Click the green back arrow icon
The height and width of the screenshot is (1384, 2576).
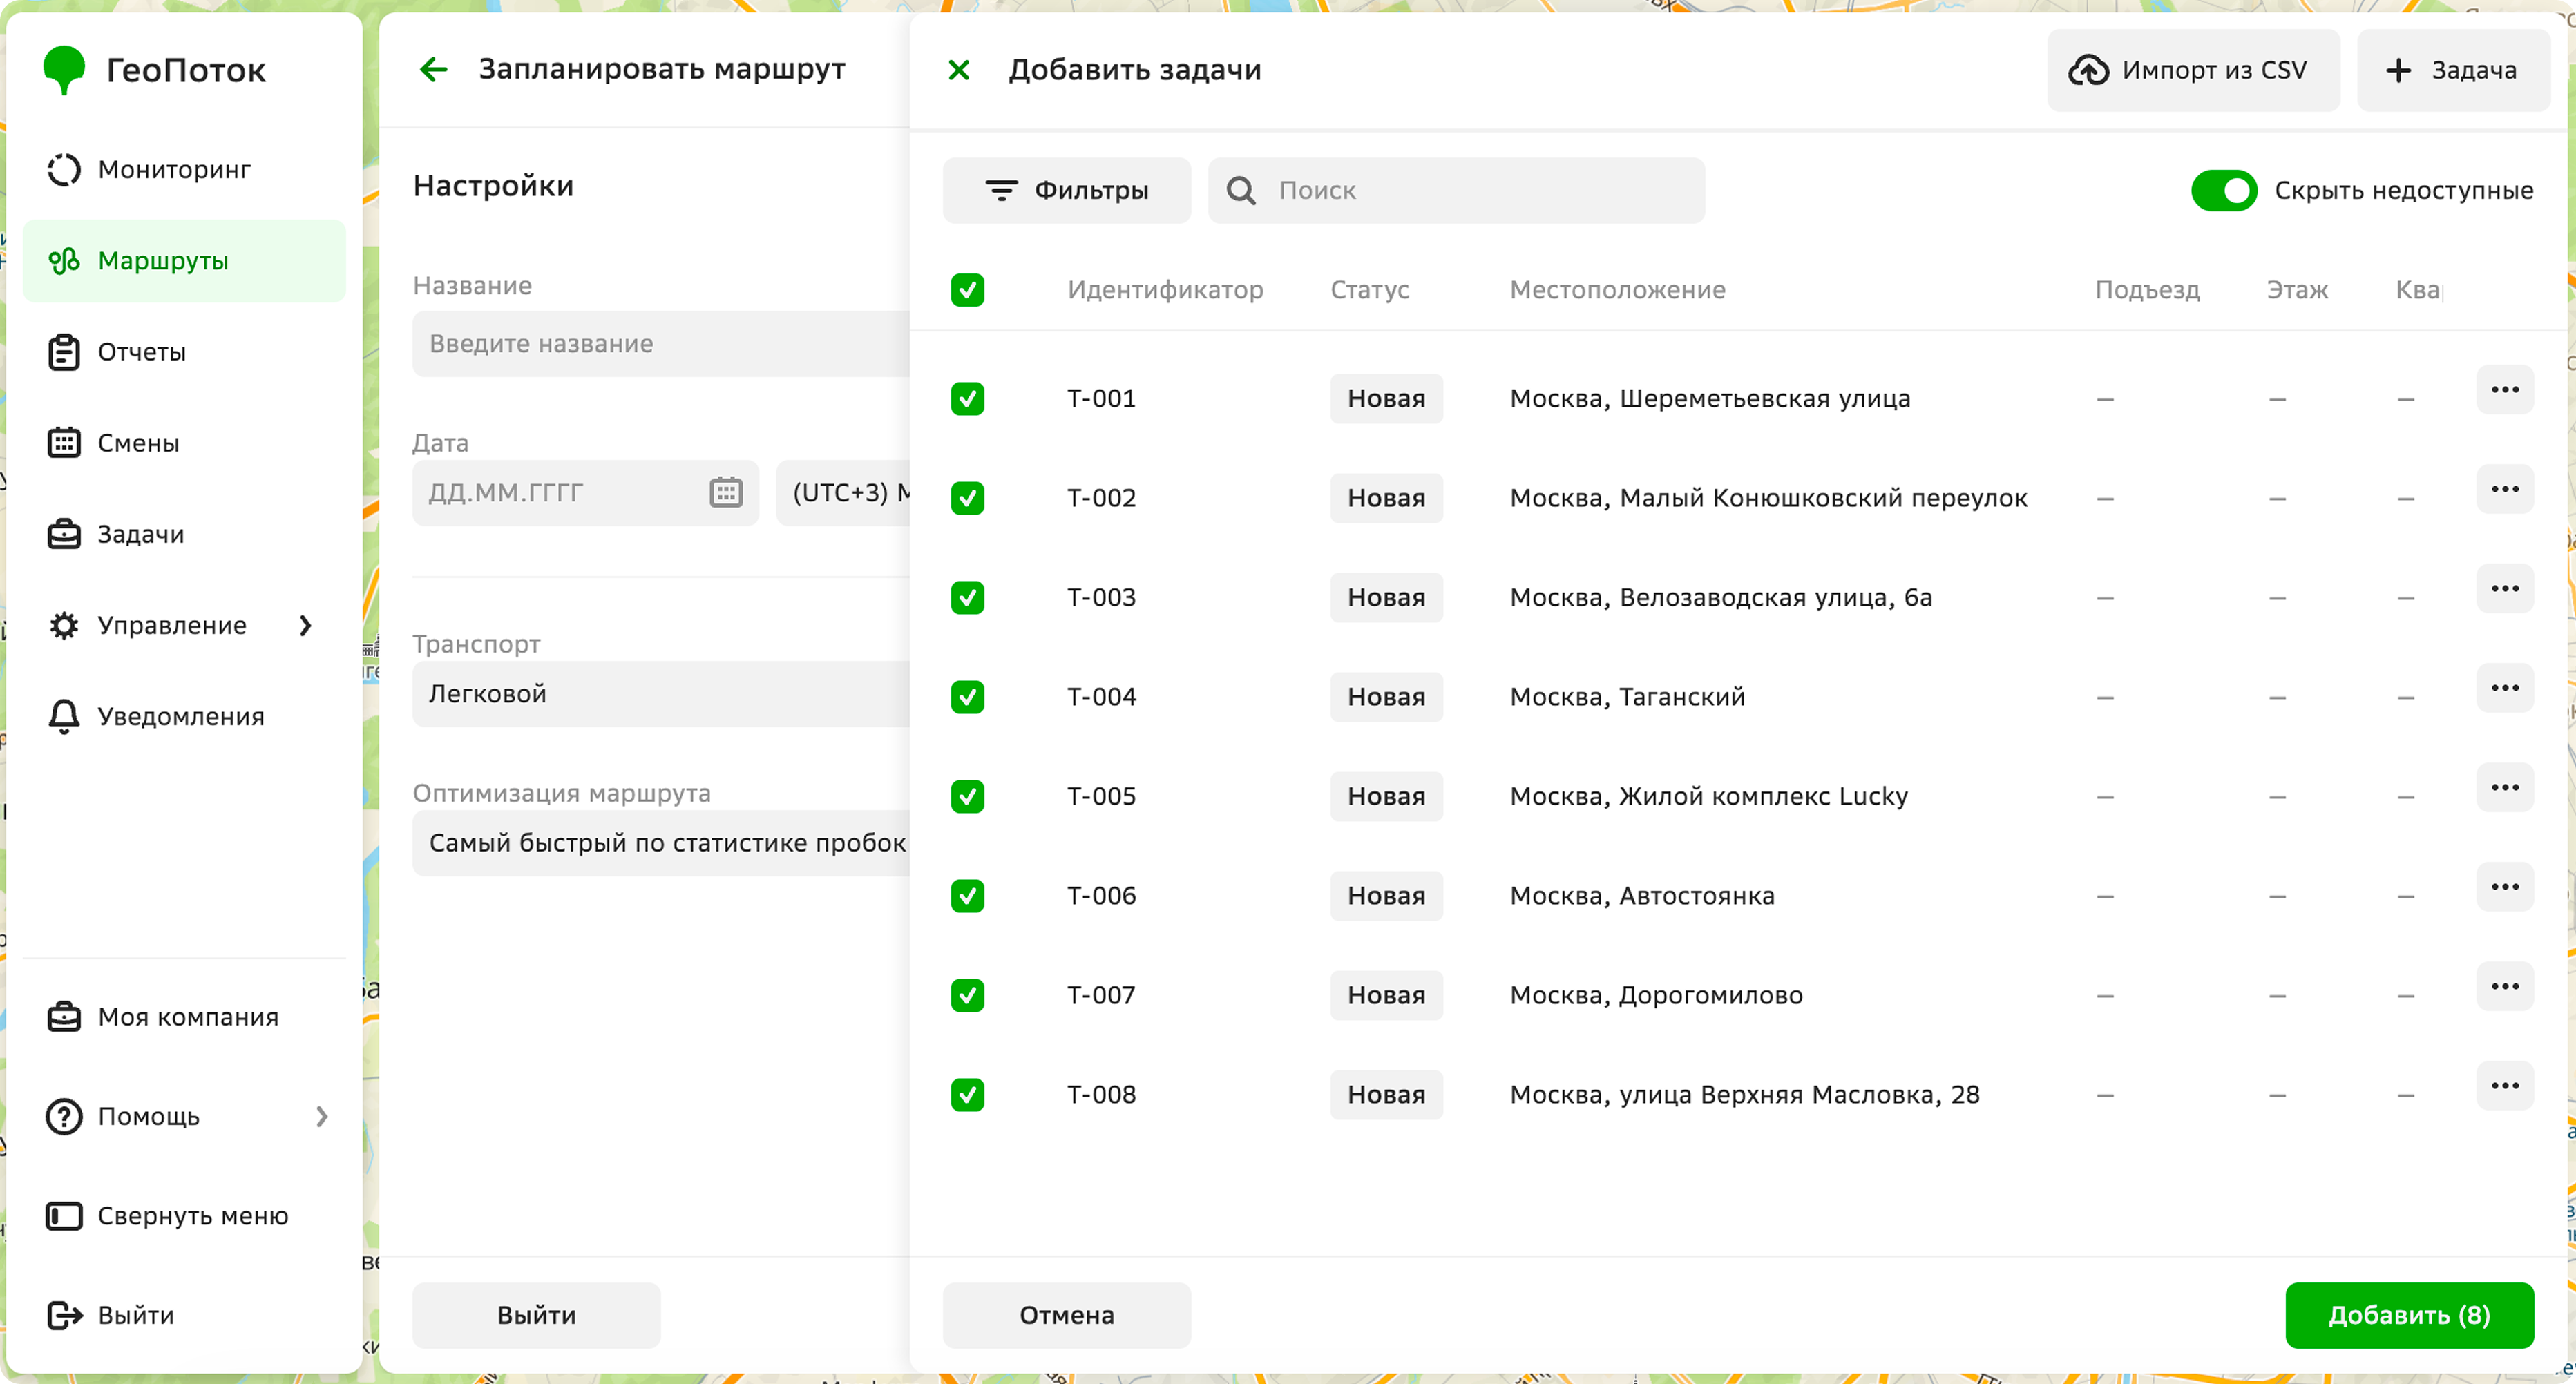(434, 69)
